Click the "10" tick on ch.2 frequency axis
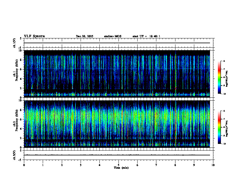 tap(20, 100)
